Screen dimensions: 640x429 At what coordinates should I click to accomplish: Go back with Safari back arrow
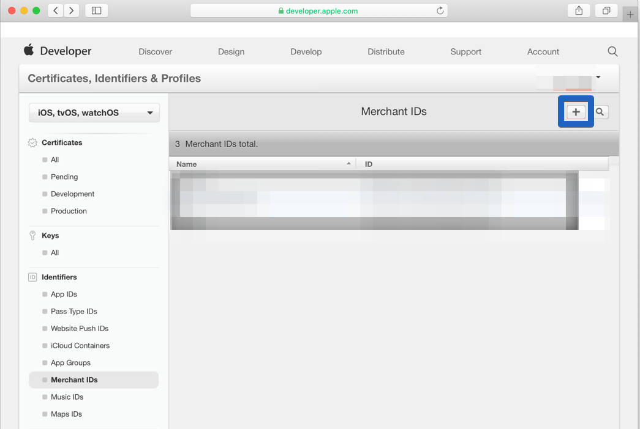[56, 10]
